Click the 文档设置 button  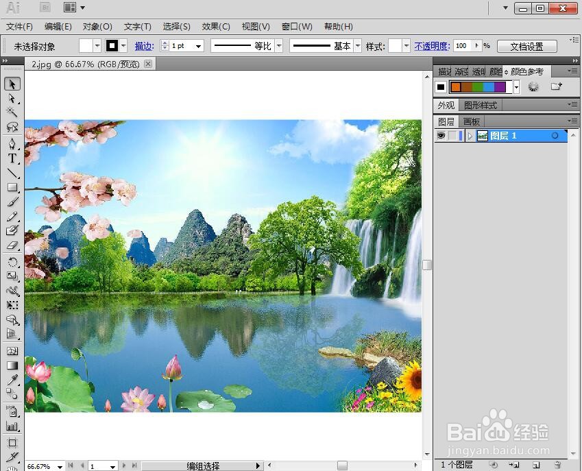[526, 47]
